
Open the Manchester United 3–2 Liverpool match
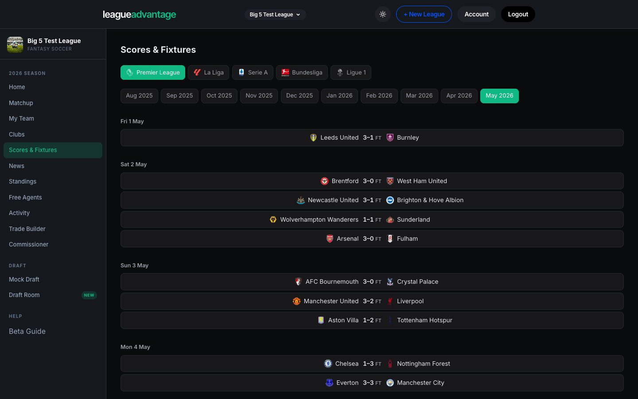pyautogui.click(x=372, y=301)
